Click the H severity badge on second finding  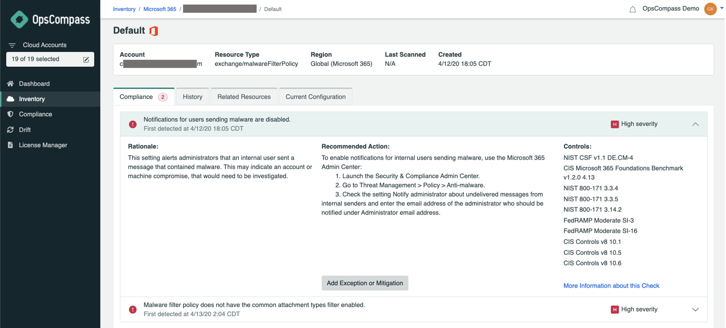point(615,309)
